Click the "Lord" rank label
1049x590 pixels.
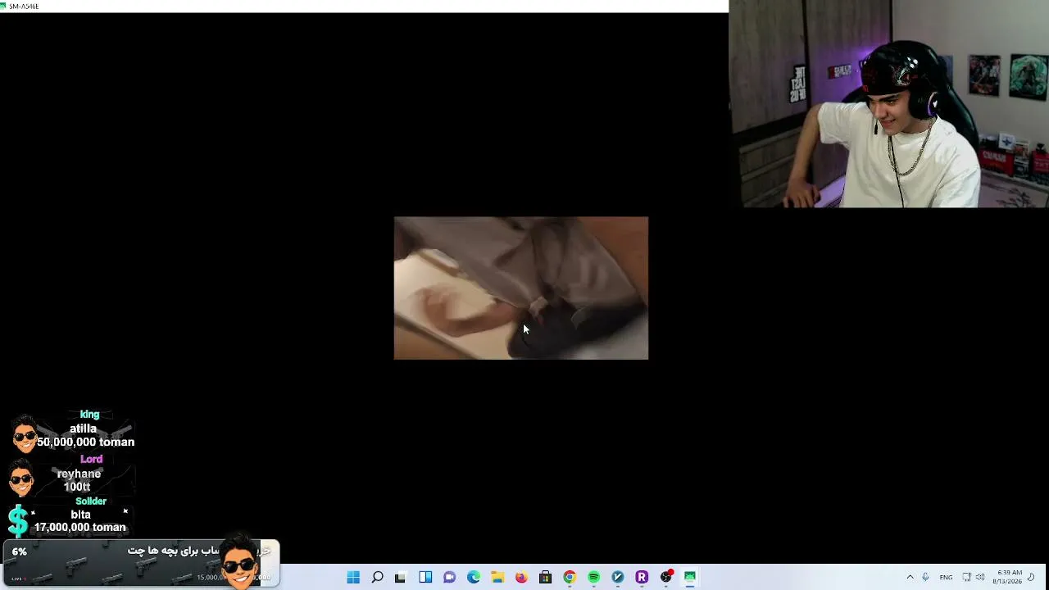pyautogui.click(x=91, y=459)
